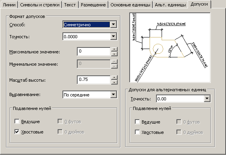Click the Максимальное значение input field
Viewport: 226px width, 155px height.
point(94,51)
